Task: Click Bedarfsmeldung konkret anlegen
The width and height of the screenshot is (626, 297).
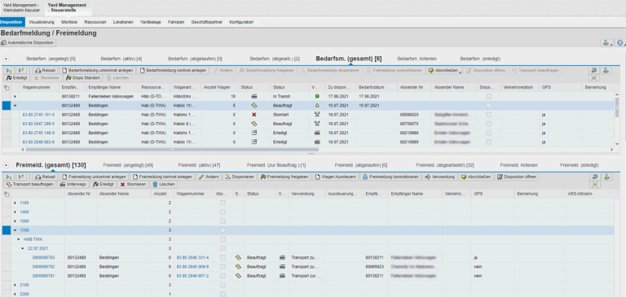Action: (174, 71)
